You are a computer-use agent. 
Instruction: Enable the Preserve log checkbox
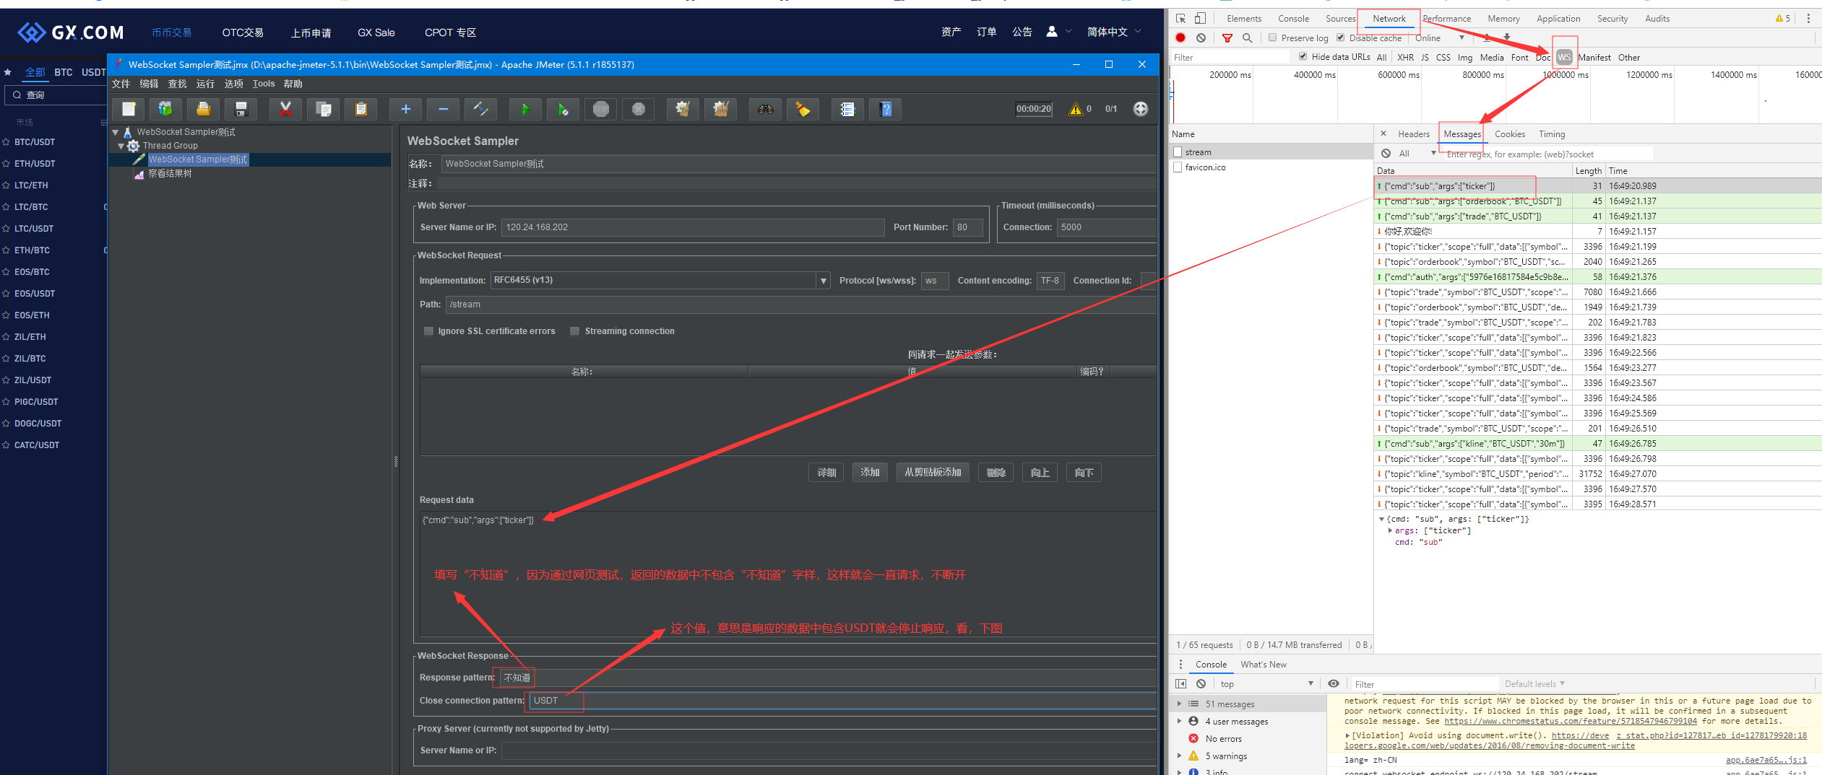pyautogui.click(x=1273, y=38)
